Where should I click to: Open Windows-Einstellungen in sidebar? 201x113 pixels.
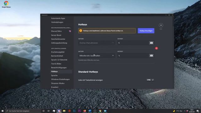coord(60,79)
